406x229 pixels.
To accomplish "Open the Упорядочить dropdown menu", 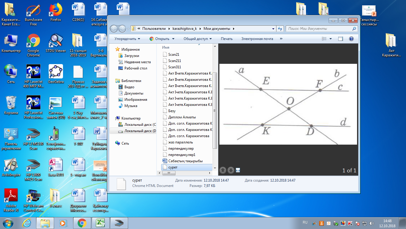I will pos(127,39).
